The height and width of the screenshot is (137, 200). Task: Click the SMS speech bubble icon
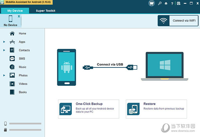tap(12, 59)
